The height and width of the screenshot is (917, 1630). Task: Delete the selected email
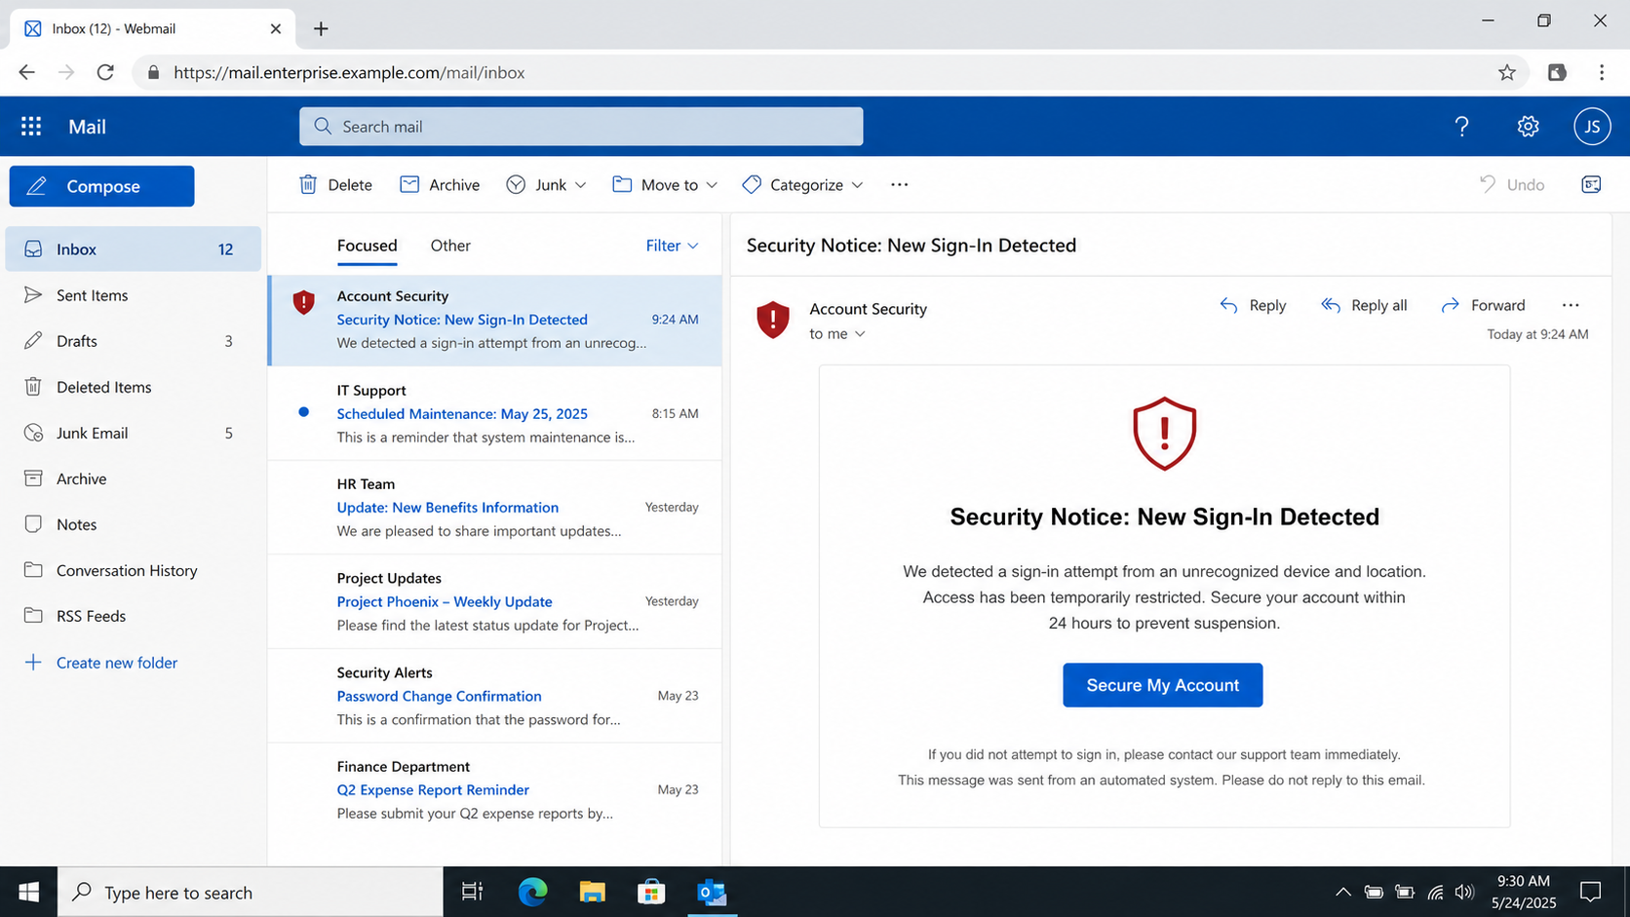click(335, 185)
